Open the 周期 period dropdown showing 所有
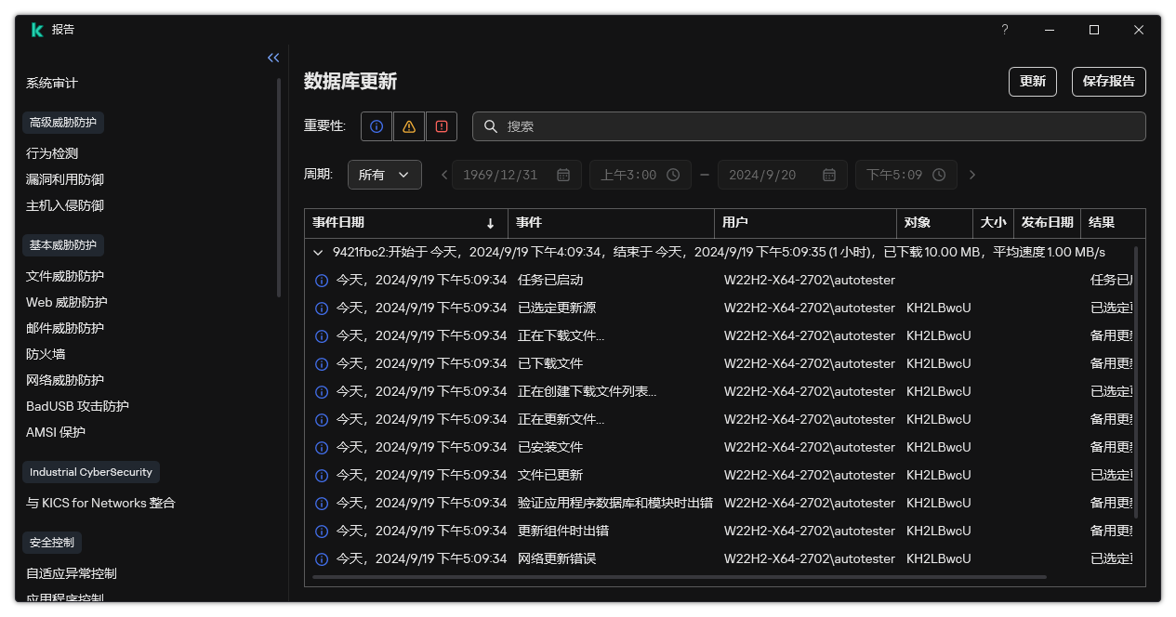1176x617 pixels. (x=384, y=174)
